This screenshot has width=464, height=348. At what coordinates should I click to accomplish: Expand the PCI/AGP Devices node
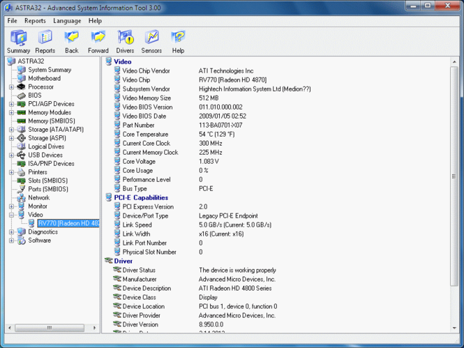11,104
